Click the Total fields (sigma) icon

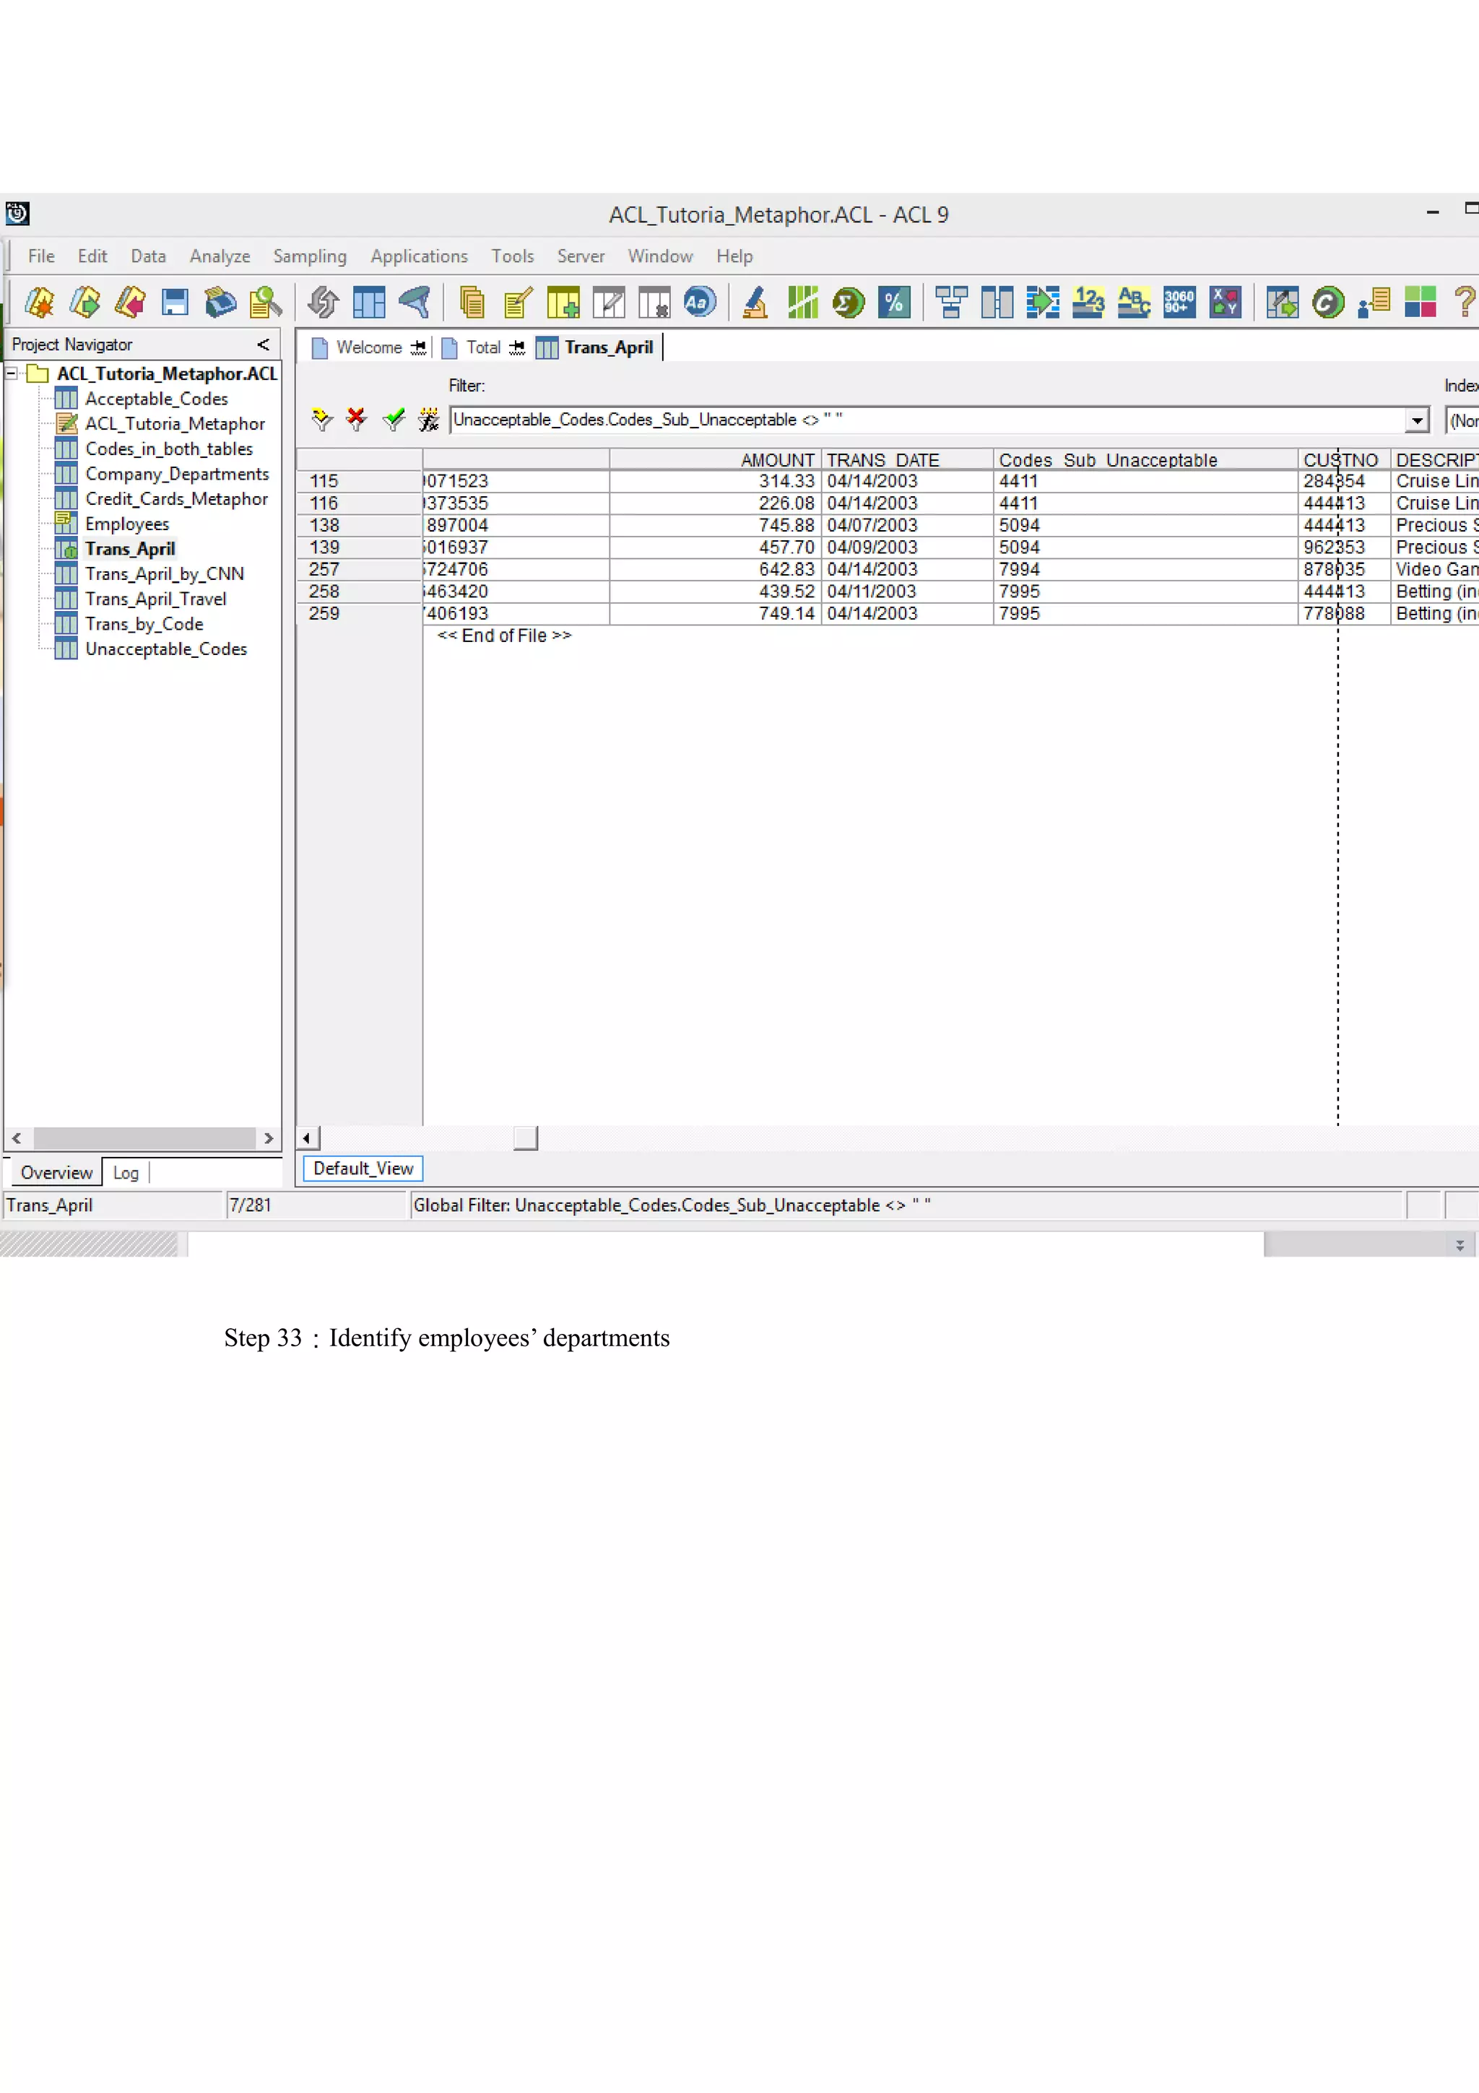(x=848, y=302)
